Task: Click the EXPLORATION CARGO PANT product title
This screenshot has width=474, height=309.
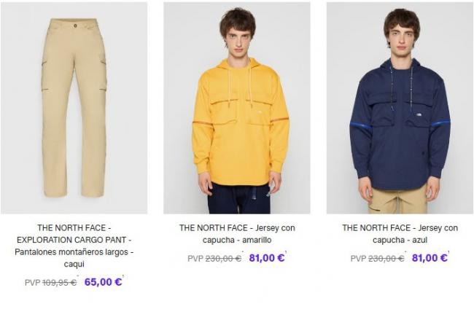Action: (x=74, y=246)
